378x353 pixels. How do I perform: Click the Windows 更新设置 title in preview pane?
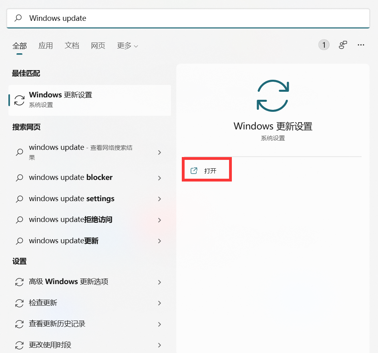coord(273,126)
